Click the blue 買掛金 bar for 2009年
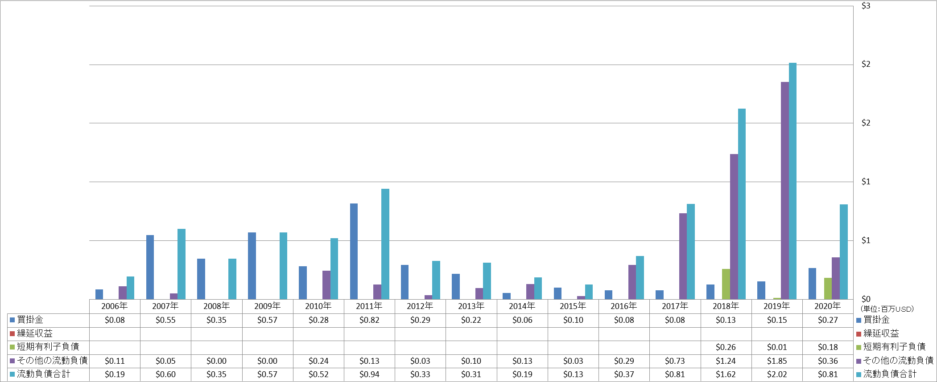This screenshot has height=382, width=937. 252,266
